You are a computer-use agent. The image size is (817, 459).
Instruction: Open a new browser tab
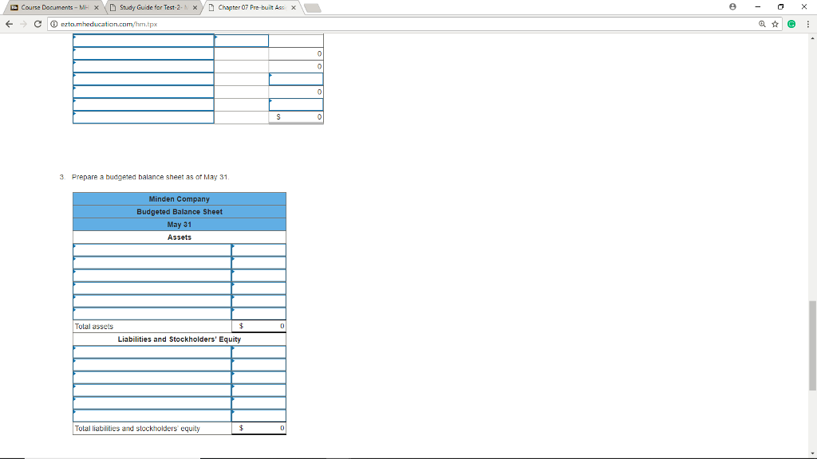(x=313, y=8)
